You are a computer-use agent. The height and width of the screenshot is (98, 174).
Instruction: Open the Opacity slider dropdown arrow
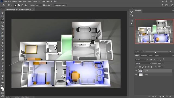pos(163,63)
